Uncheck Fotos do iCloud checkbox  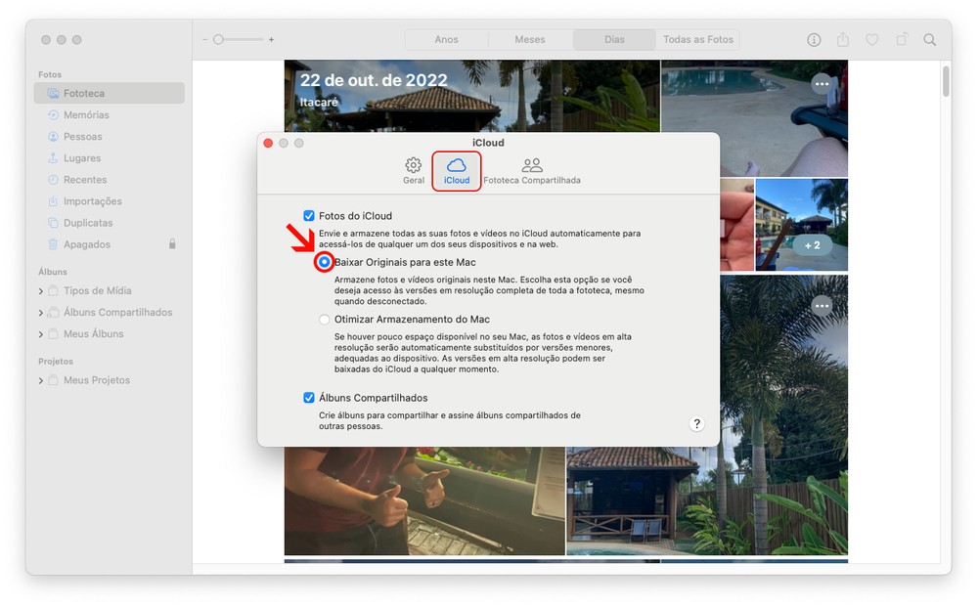coord(309,216)
